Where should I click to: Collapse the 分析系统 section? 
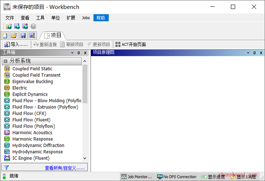(x=5, y=61)
